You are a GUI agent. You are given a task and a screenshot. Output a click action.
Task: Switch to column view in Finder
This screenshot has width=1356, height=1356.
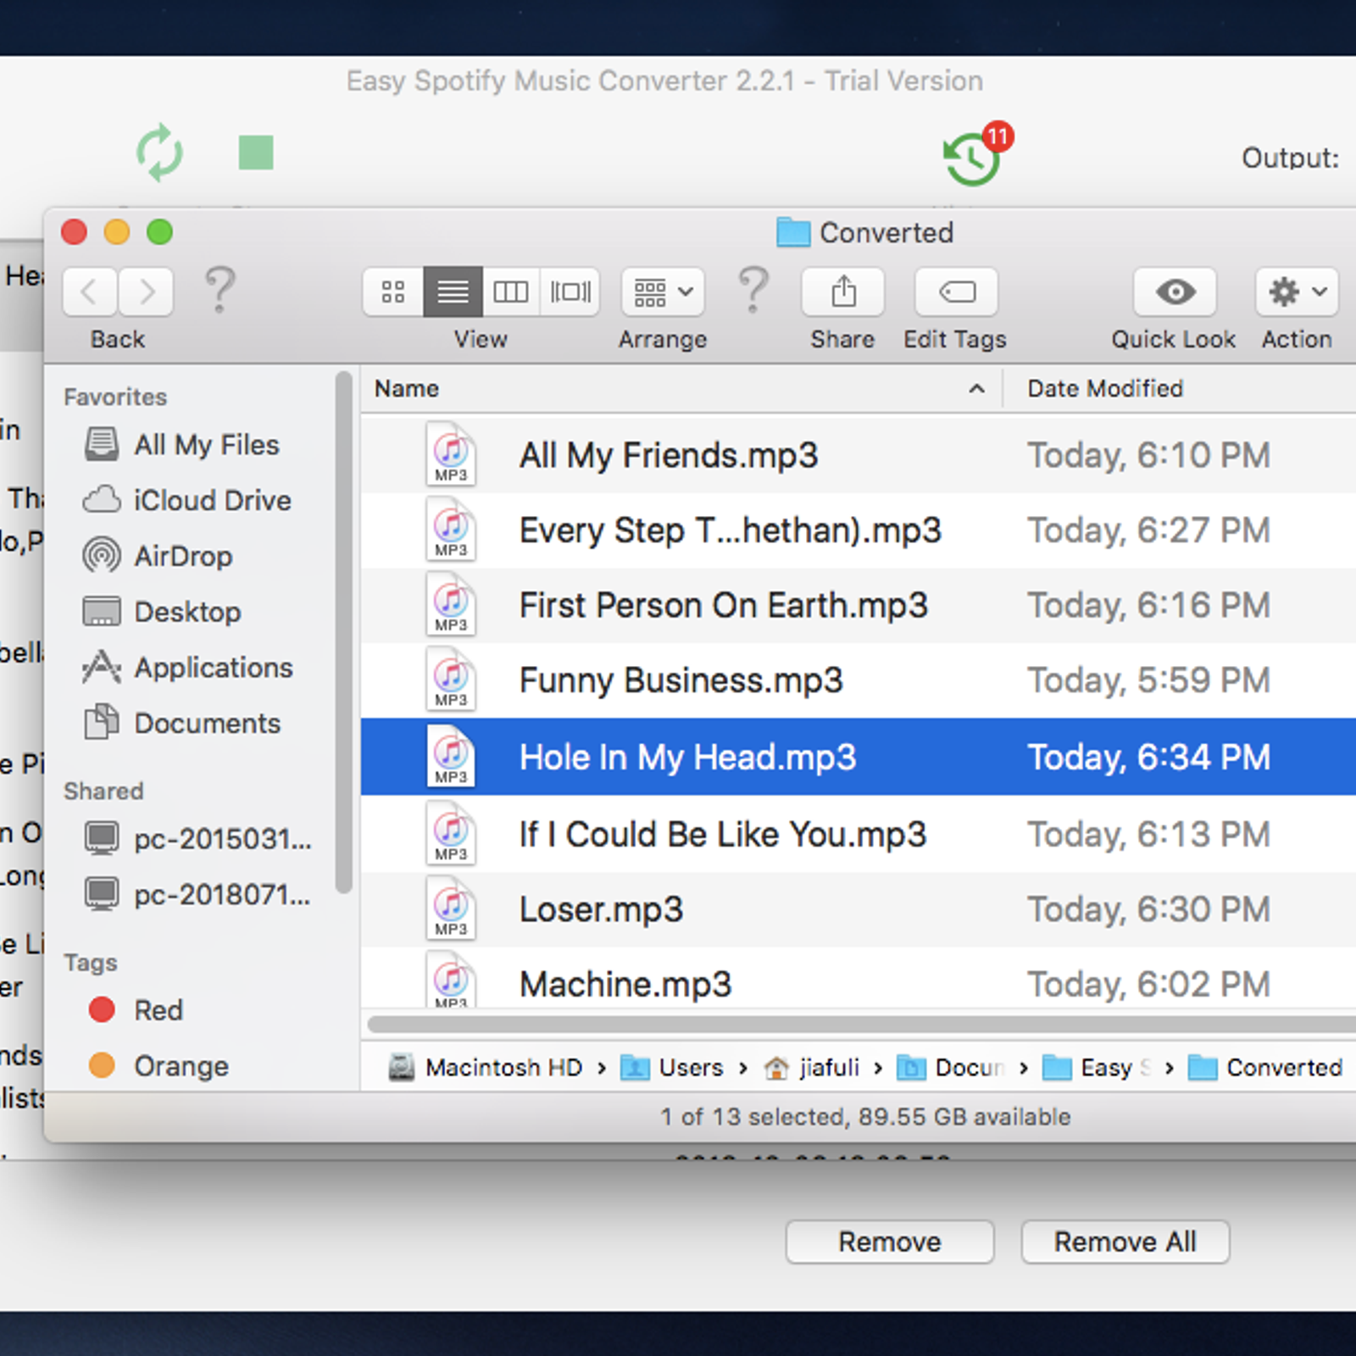click(x=511, y=292)
